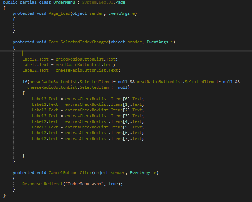Click breadRadioButtonList.SelectedItem in the if condition
Screen dimensions: 252x202
pos(69,82)
